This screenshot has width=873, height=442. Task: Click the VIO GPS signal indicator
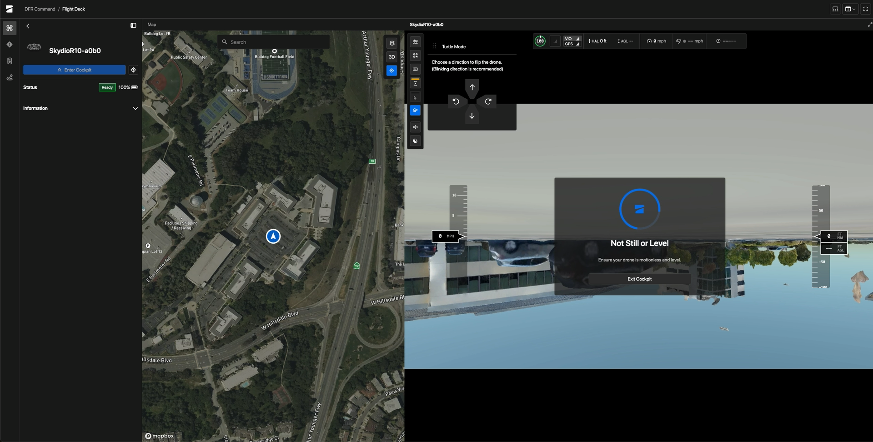[572, 41]
